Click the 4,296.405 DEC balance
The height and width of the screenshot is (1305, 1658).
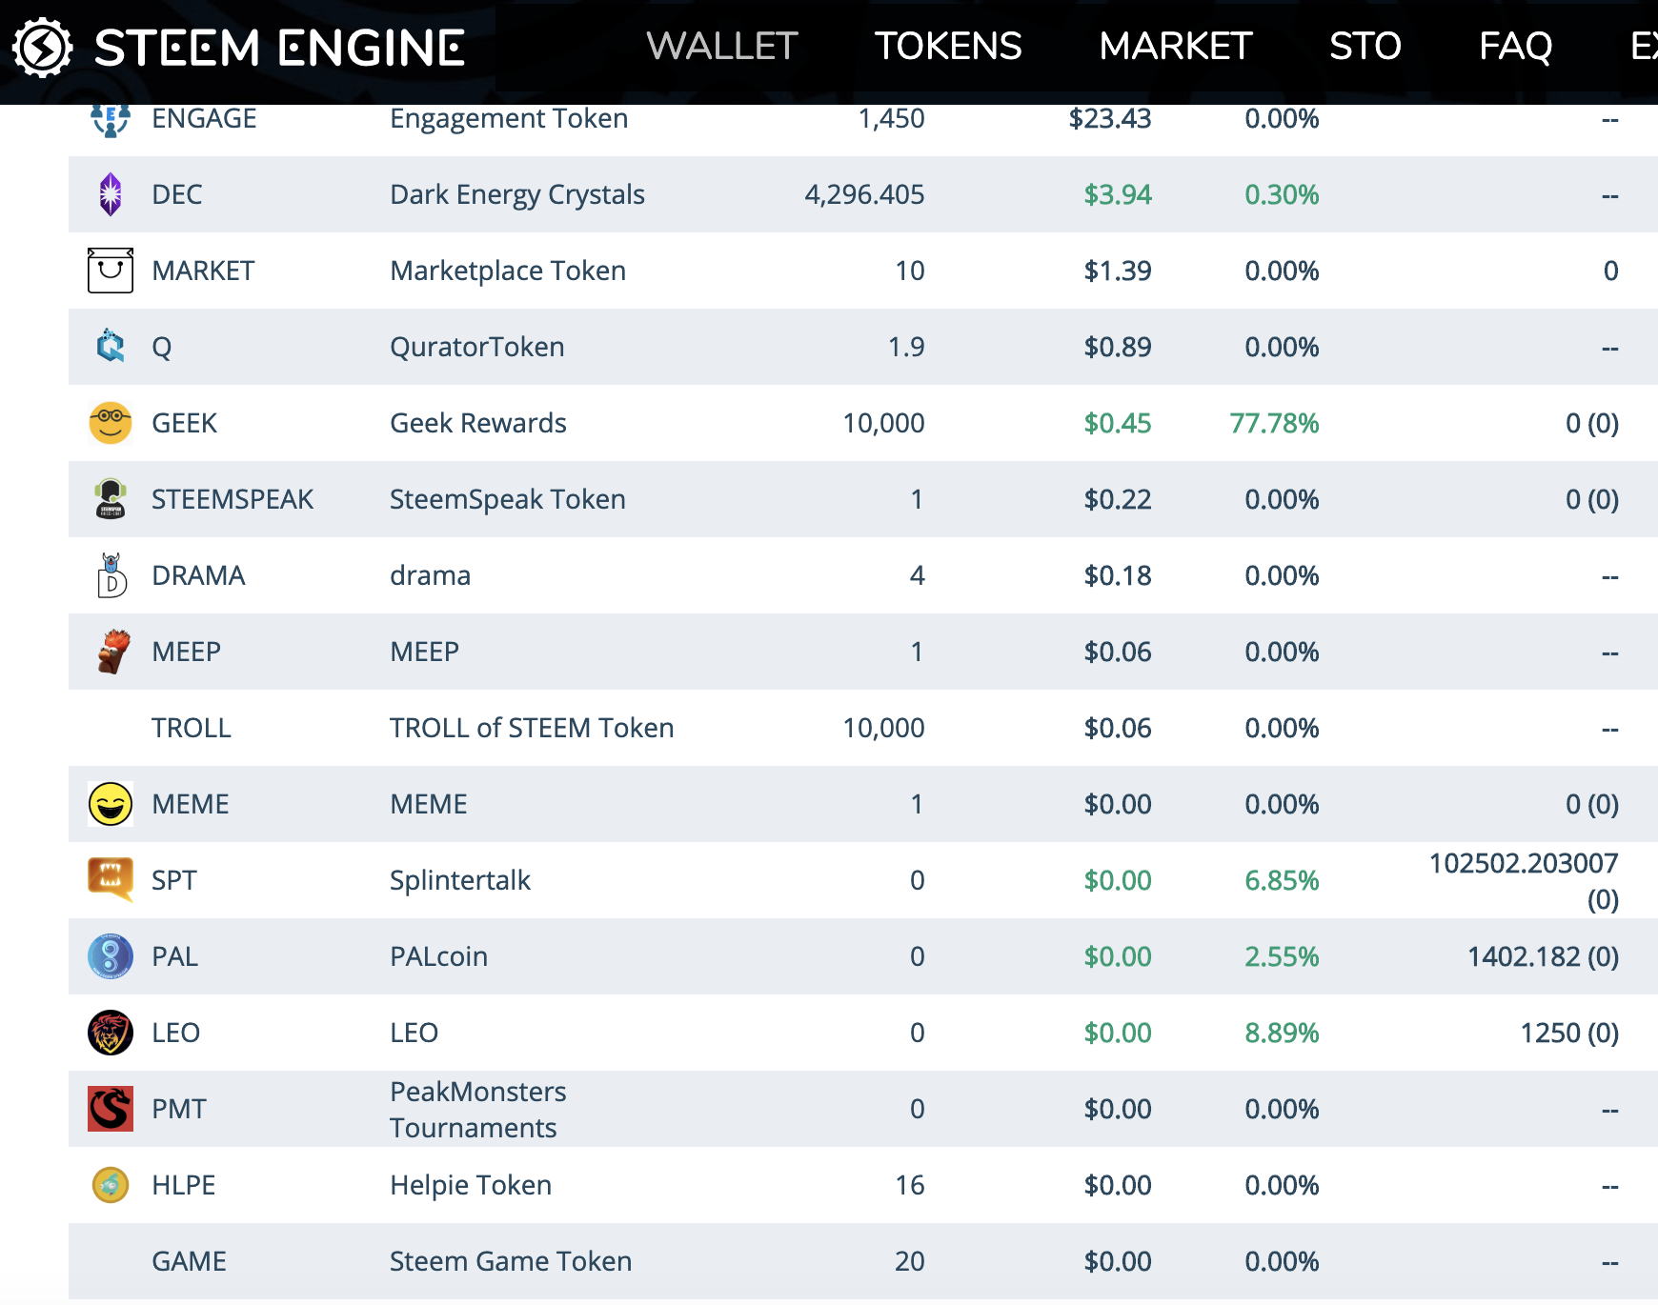864,194
